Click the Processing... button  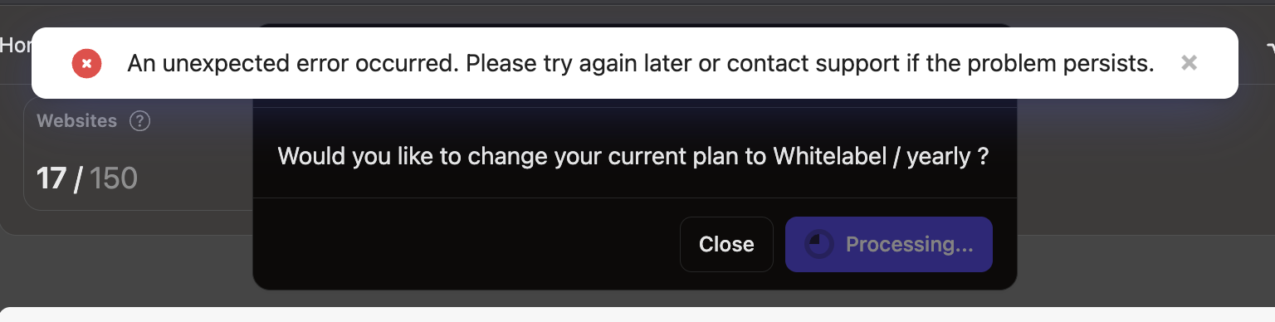pos(888,244)
